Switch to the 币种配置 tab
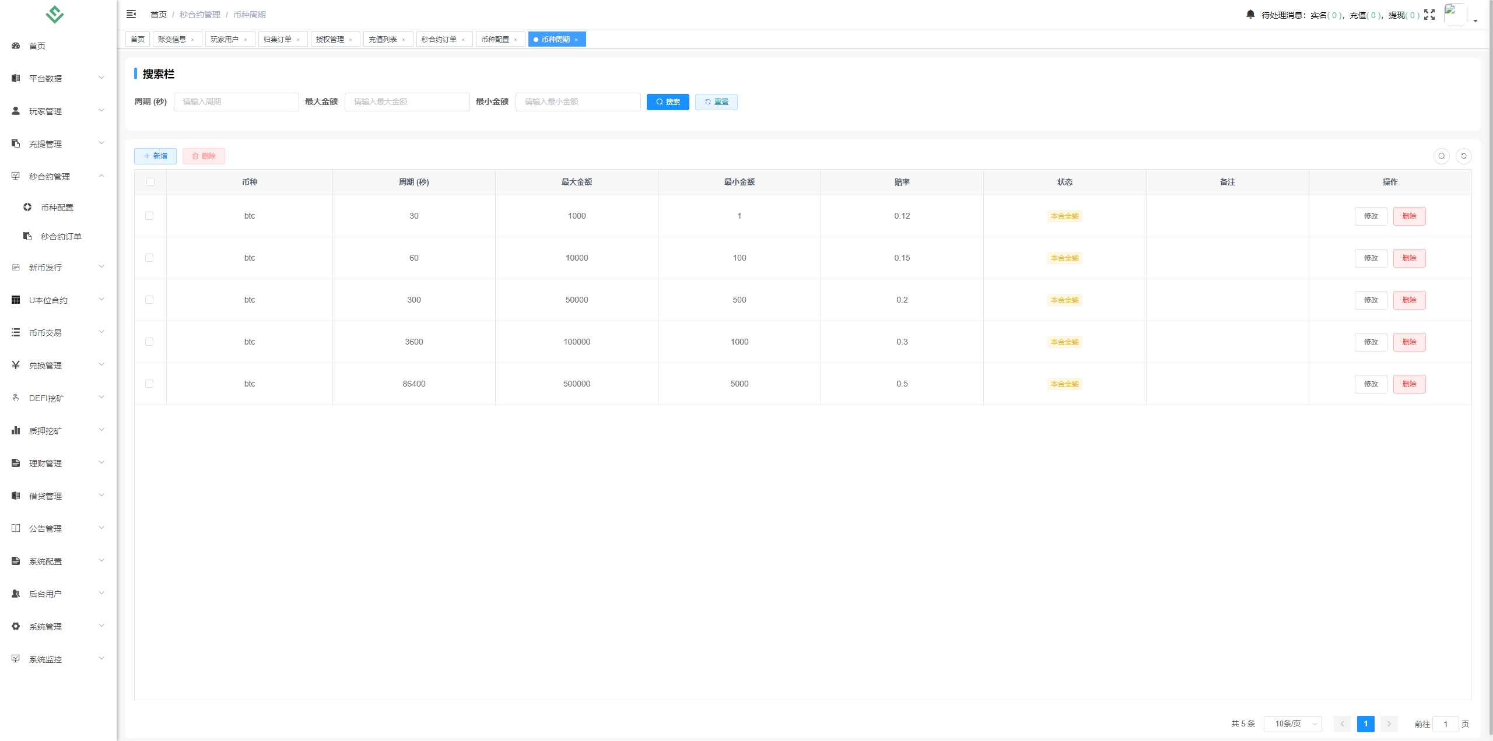 pyautogui.click(x=500, y=39)
